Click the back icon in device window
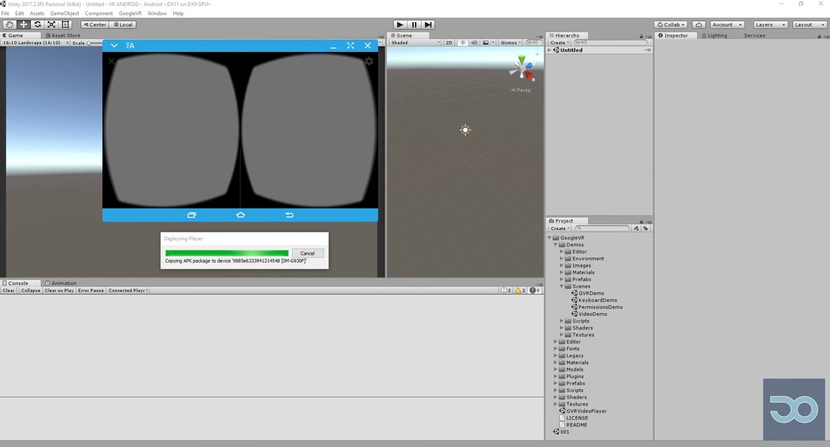The width and height of the screenshot is (830, 447). coord(289,215)
